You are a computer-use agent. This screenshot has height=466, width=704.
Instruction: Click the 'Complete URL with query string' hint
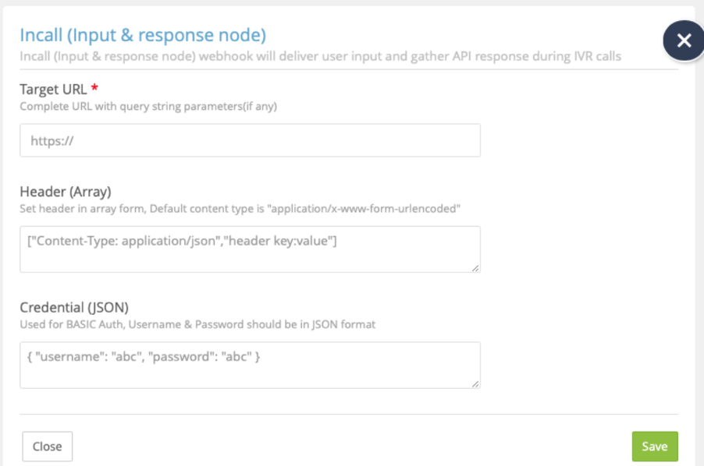pos(148,106)
